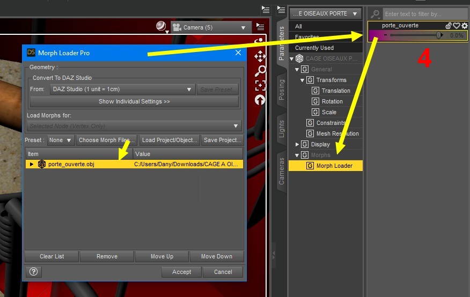
Task: Select the viewport pan arrows tool
Action: pos(260,56)
